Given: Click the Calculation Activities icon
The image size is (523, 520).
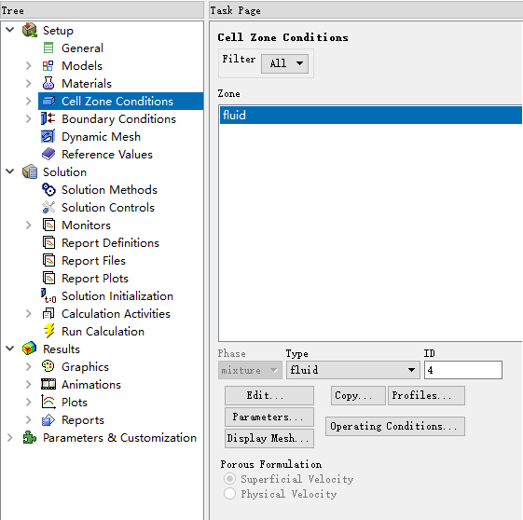Looking at the screenshot, I should (48, 313).
